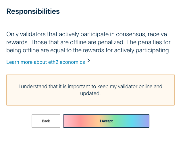The height and width of the screenshot is (142, 181).
Task: Click the pink left end of I Accept
Action: (x=69, y=121)
